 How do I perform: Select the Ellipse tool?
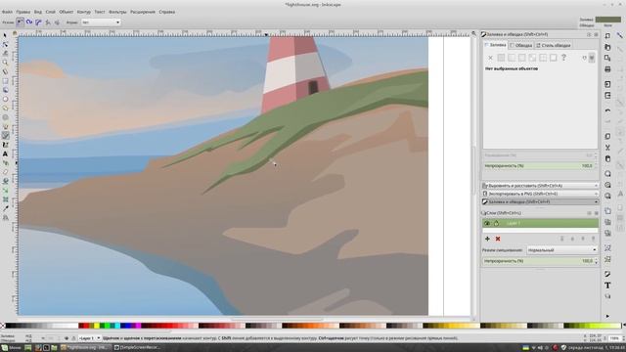tap(5, 99)
